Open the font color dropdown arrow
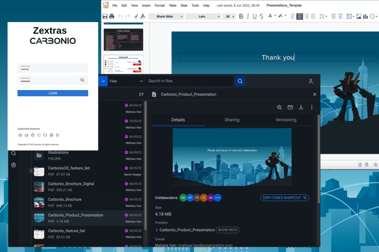379x252 pixels. coord(275,16)
